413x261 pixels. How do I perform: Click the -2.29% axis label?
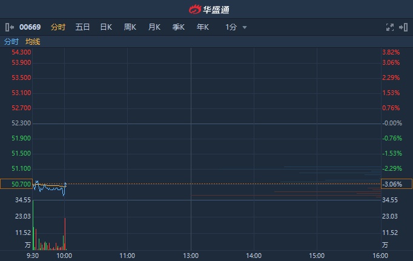[x=392, y=168]
